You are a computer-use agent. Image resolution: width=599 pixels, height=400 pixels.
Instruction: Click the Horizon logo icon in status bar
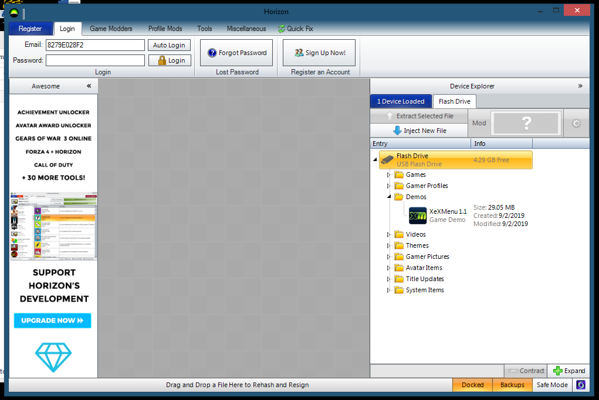pos(580,385)
